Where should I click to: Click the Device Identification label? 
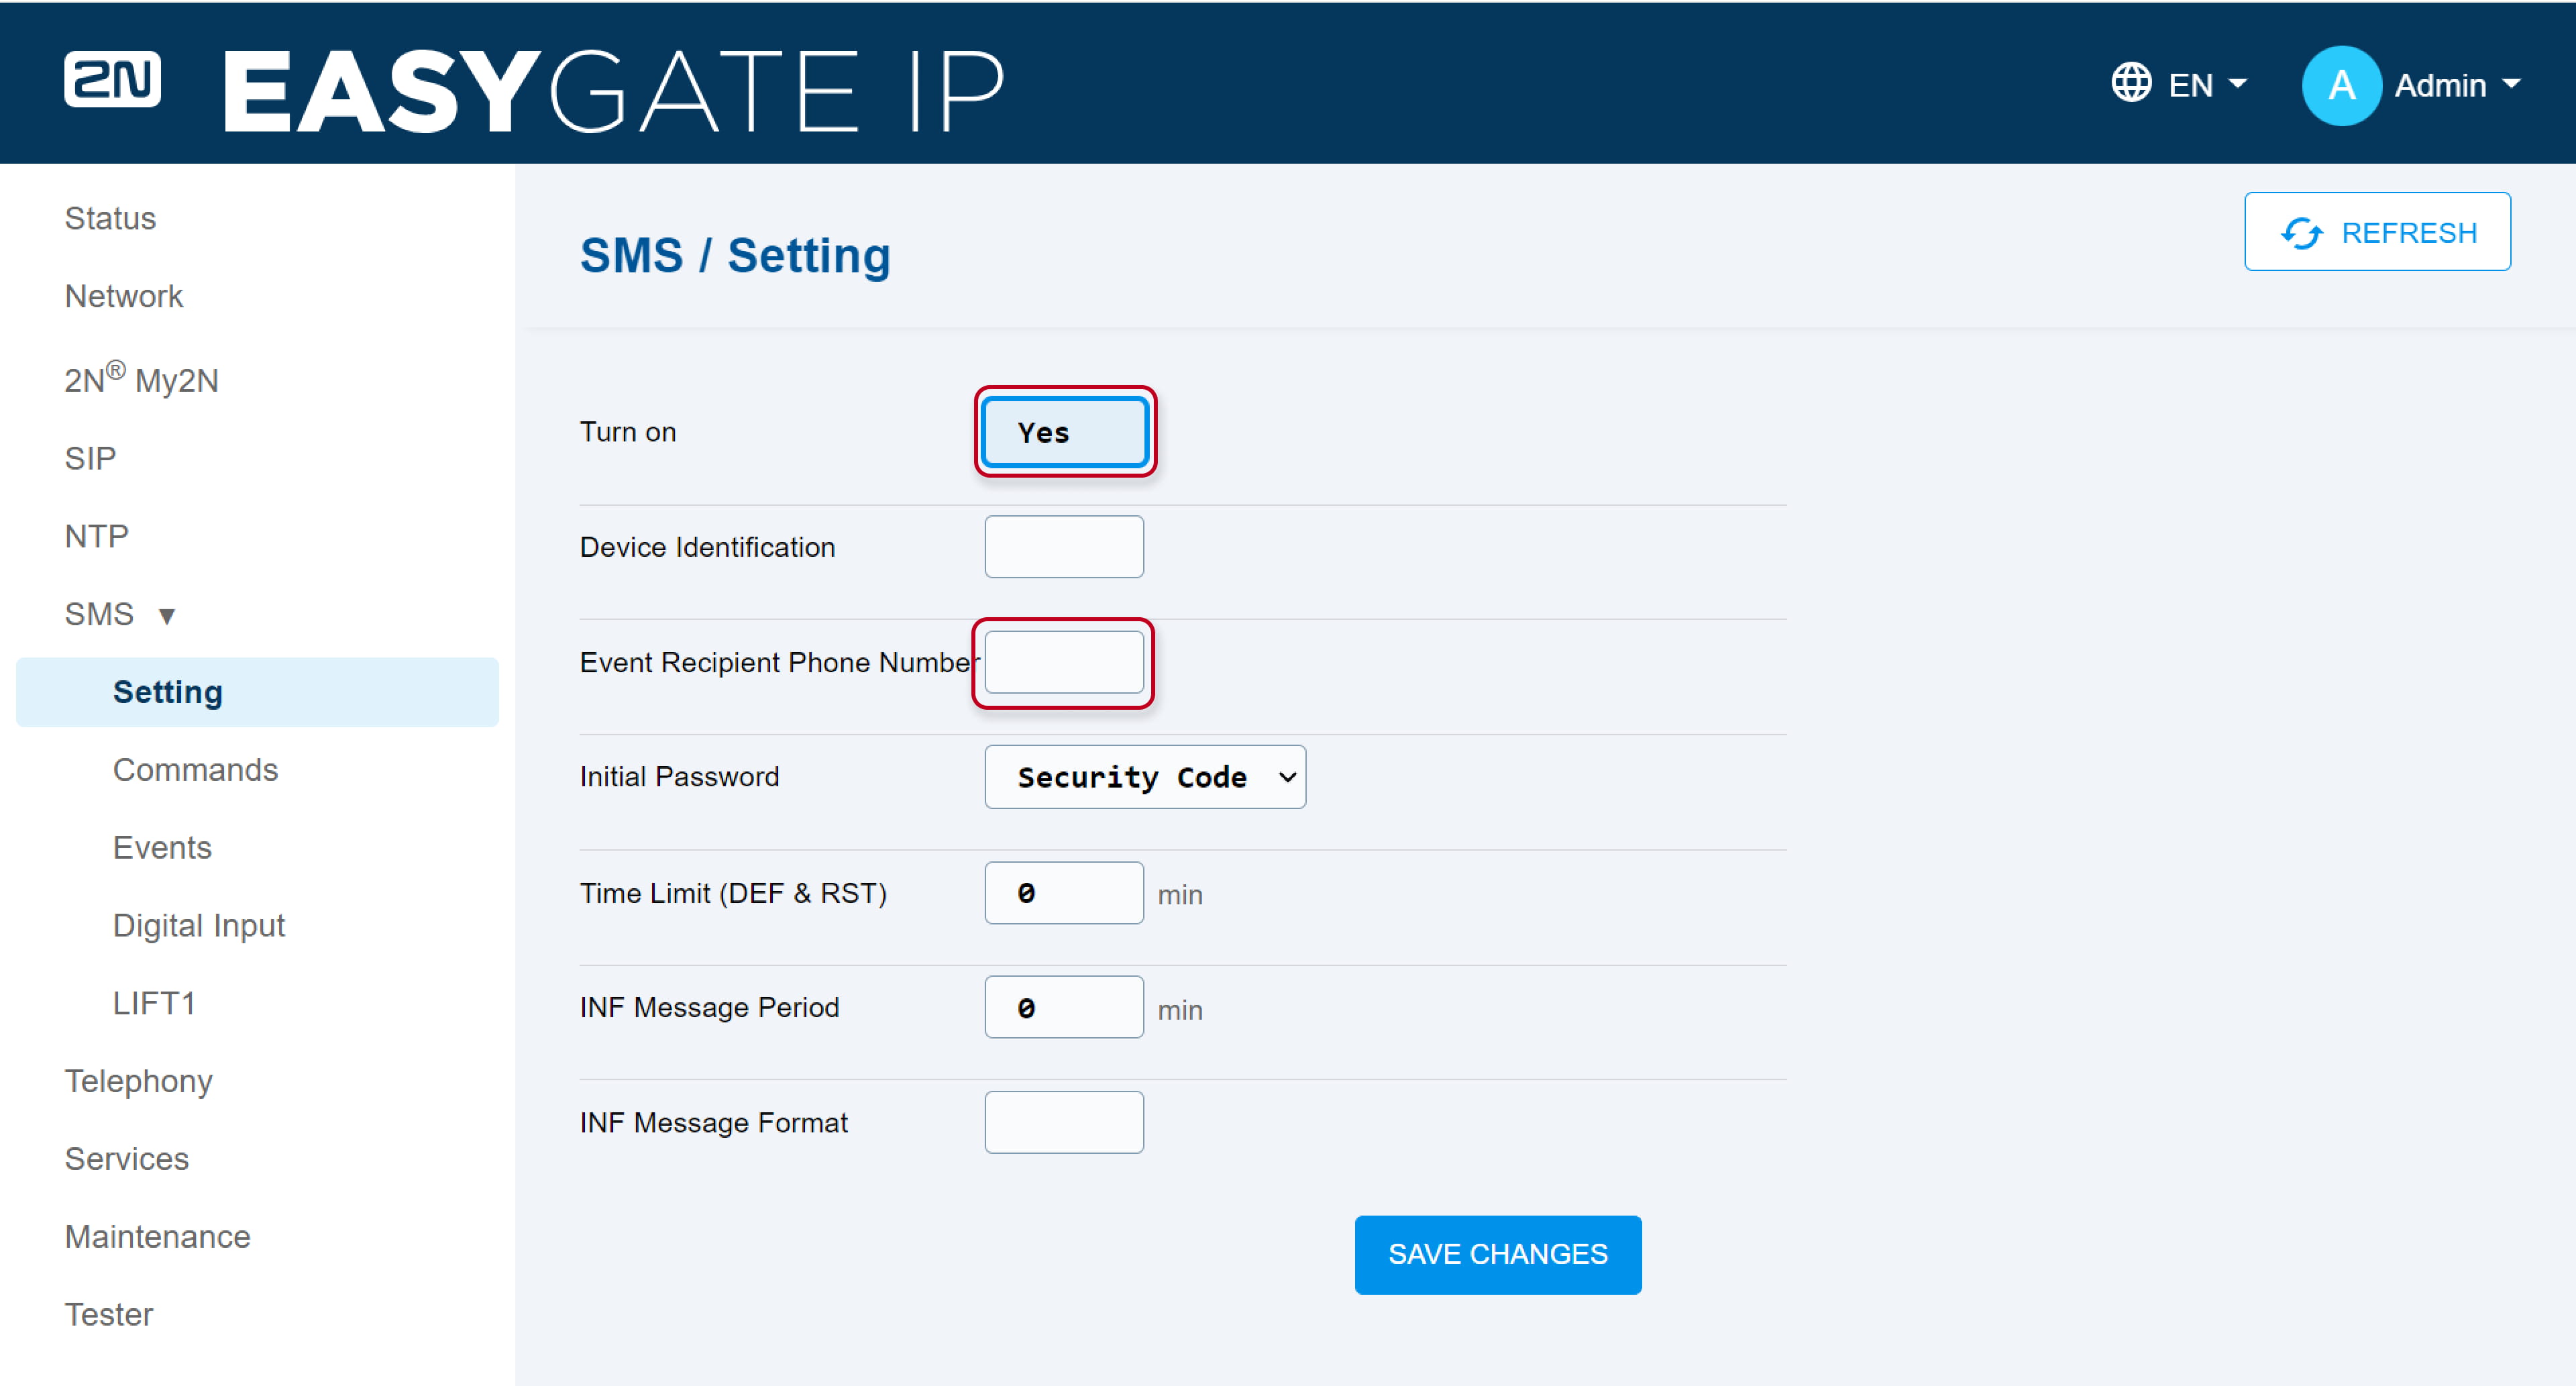(707, 547)
